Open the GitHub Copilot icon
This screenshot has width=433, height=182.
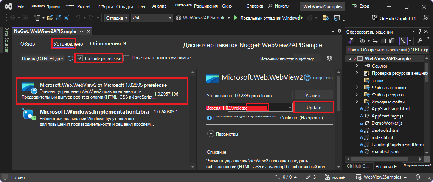(375, 18)
